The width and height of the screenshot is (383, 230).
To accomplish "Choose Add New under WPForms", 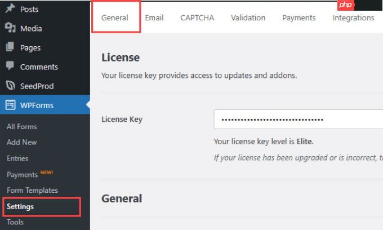I will point(22,142).
